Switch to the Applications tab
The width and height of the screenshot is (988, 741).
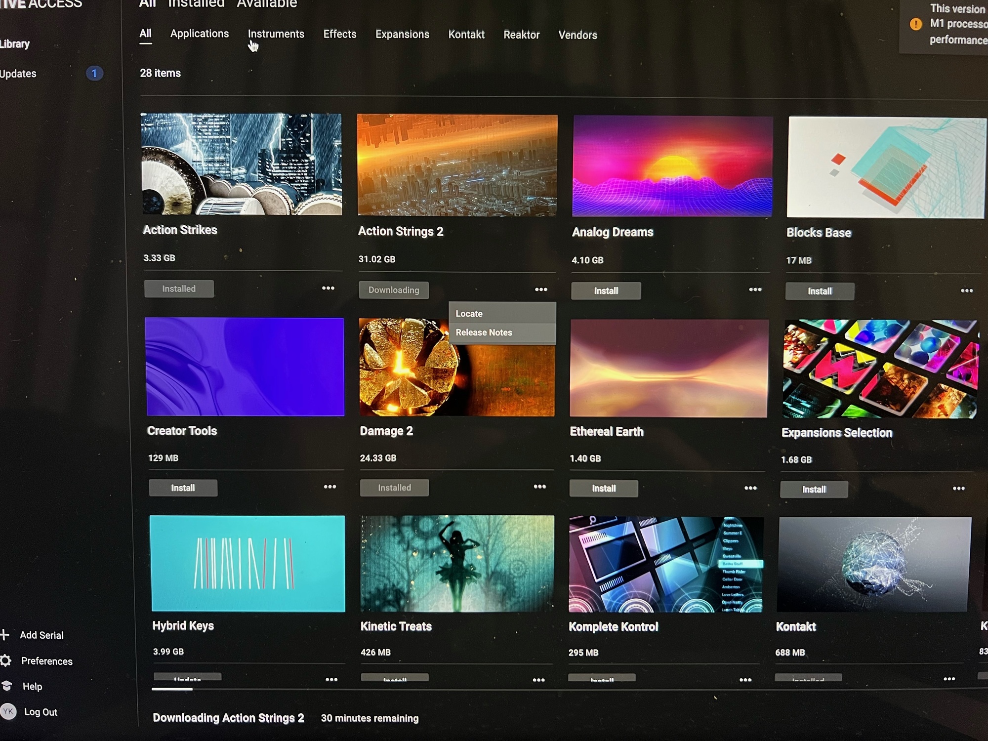coord(200,34)
